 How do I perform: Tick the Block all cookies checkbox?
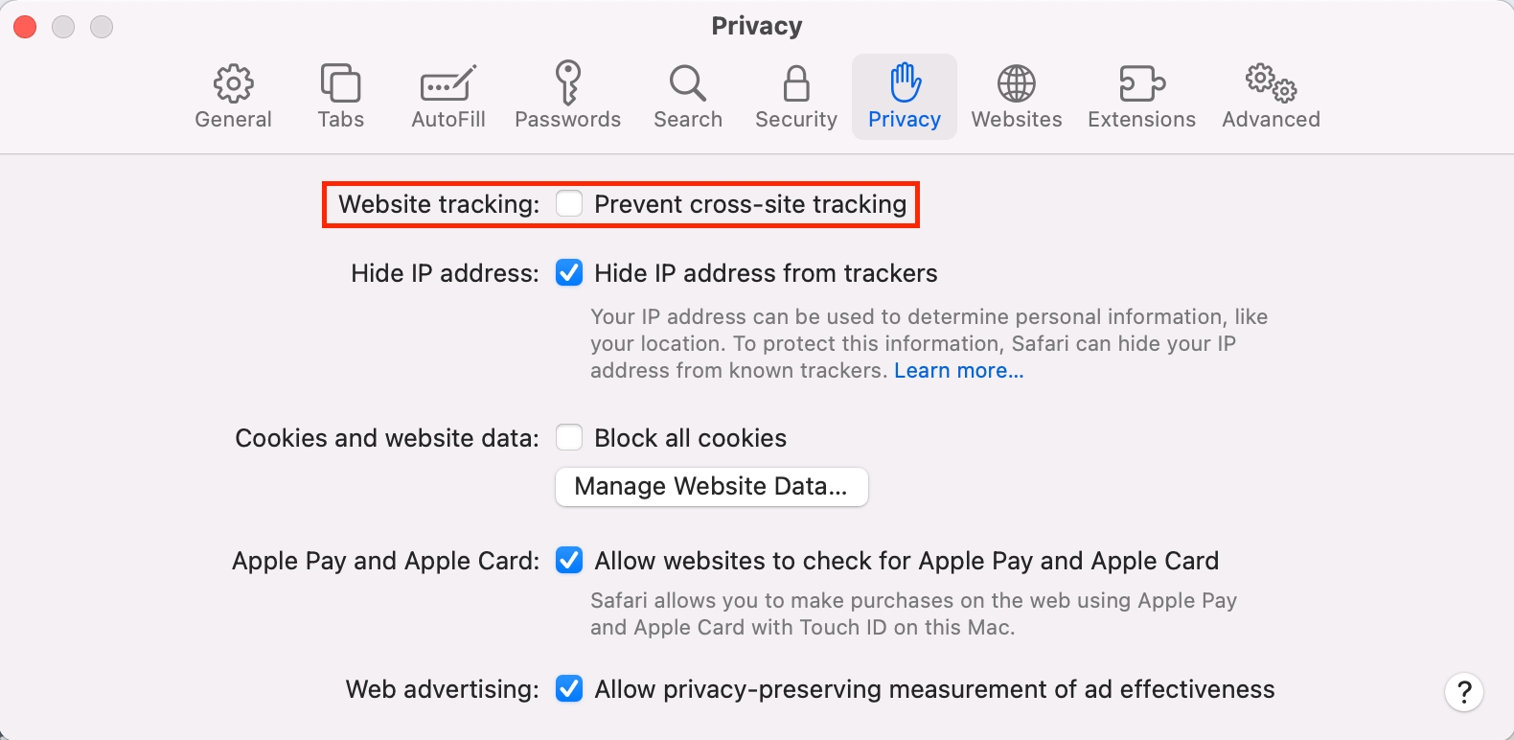(569, 438)
